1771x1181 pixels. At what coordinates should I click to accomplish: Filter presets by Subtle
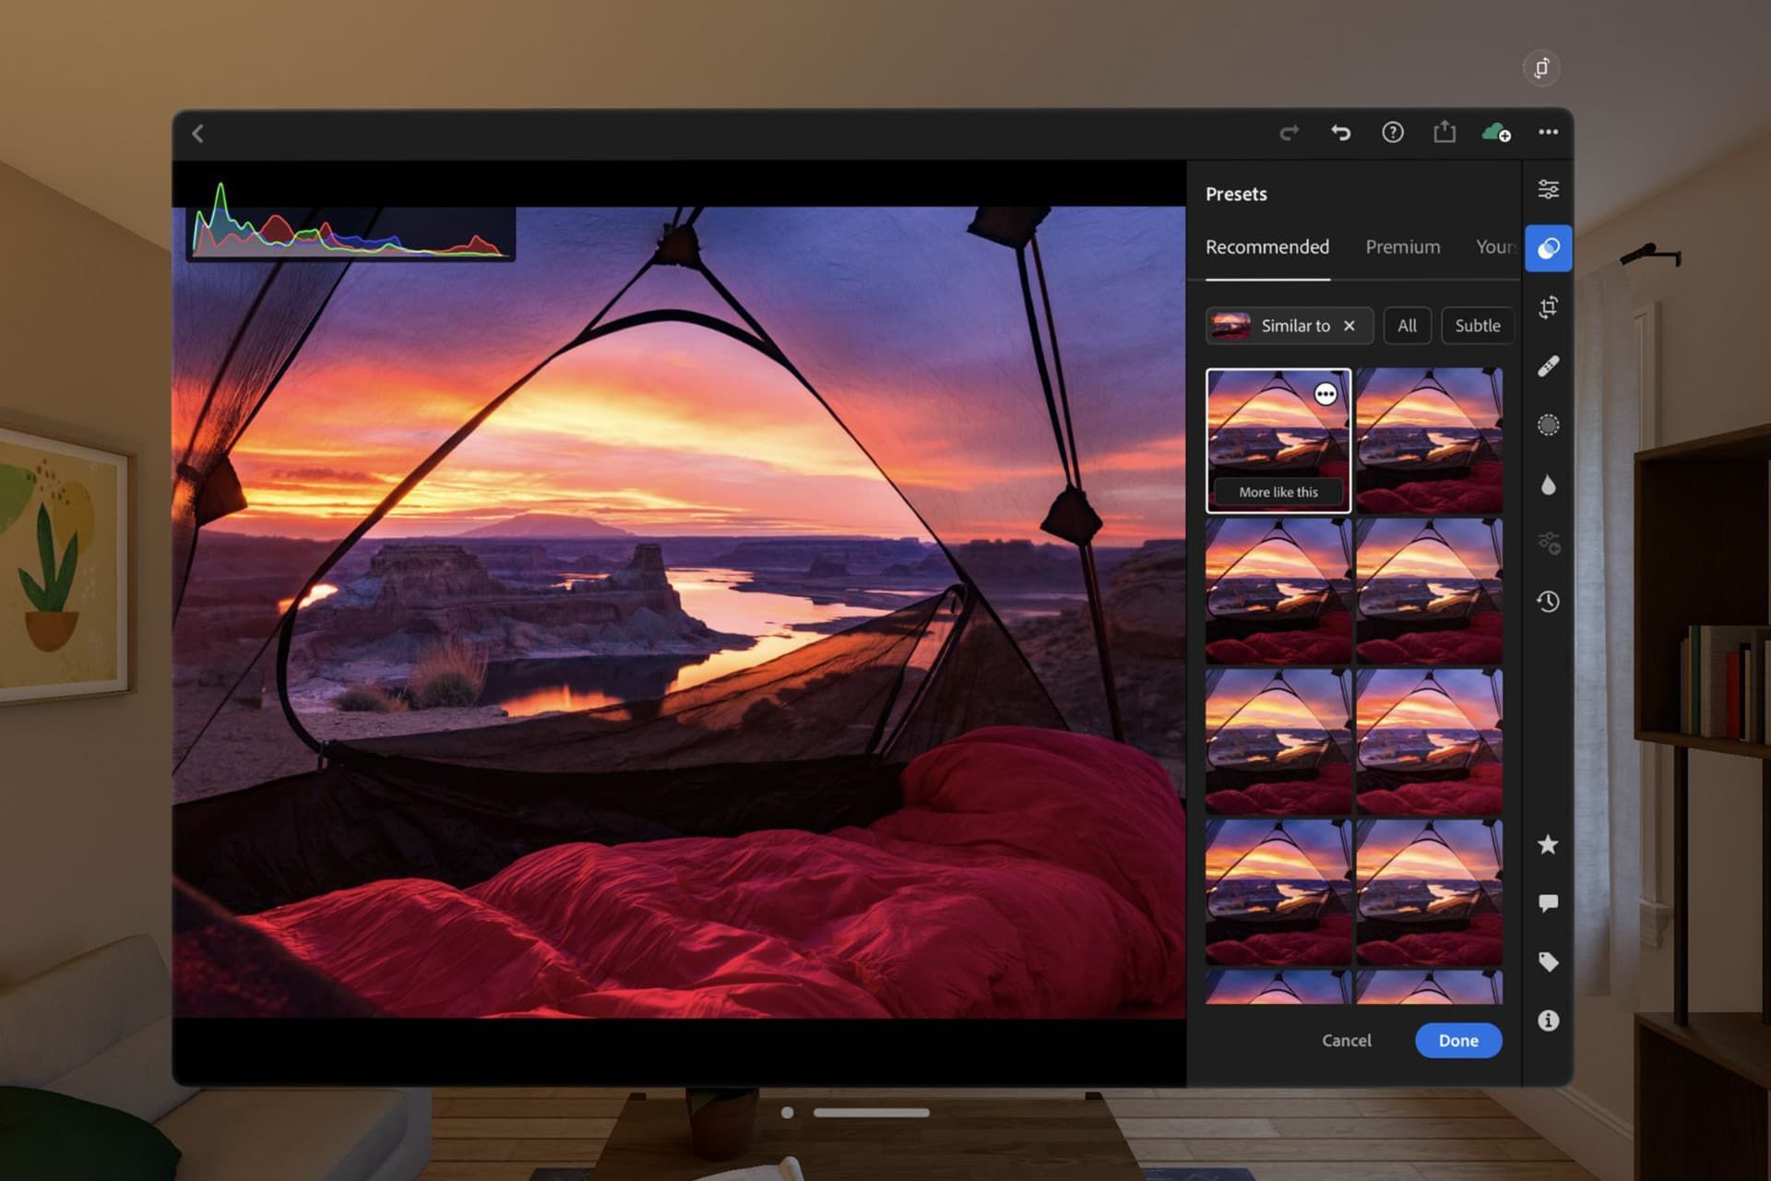pos(1477,326)
